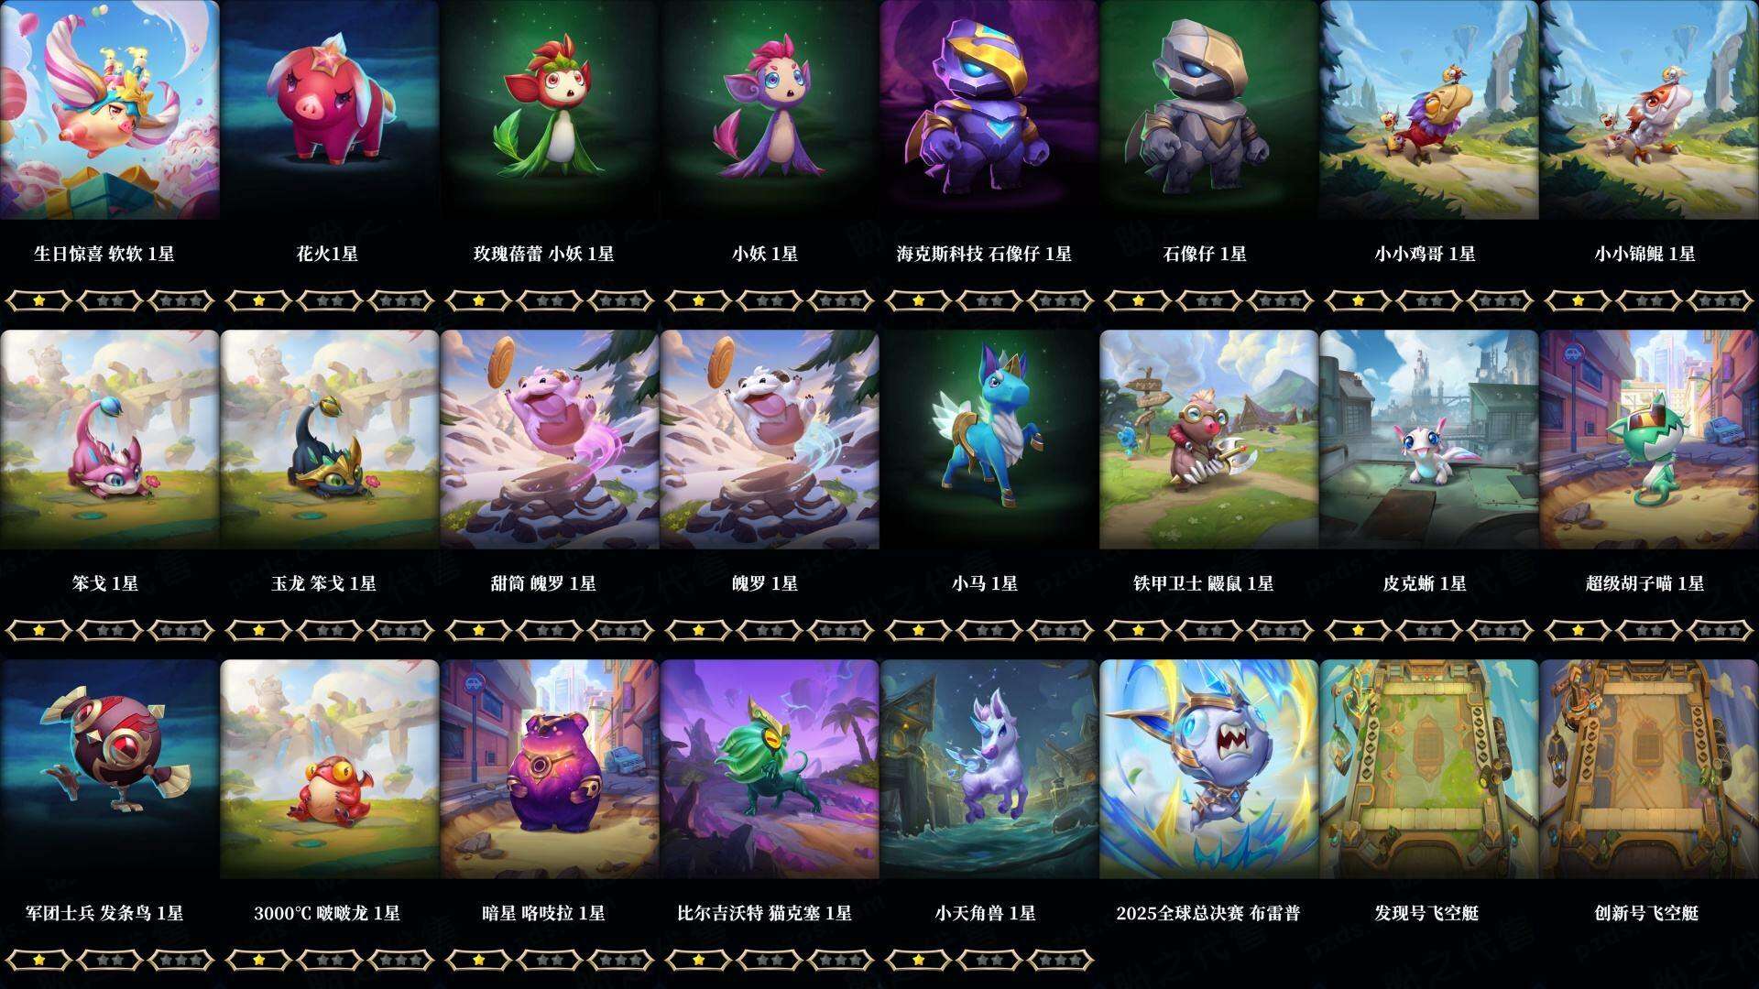Viewport: 1759px width, 989px height.
Task: Pick three-star badge under 小天角兽
Action: click(x=1061, y=960)
